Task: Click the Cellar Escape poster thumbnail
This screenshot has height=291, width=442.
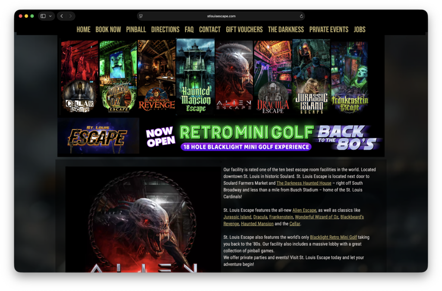Action: [x=79, y=77]
